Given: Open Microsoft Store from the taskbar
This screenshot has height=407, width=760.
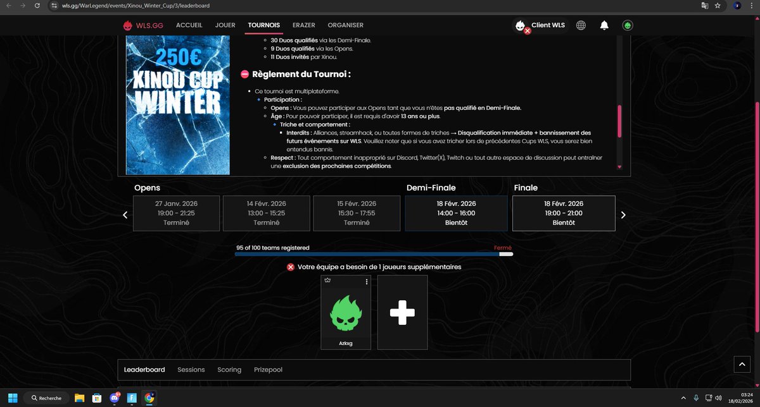Looking at the screenshot, I should pyautogui.click(x=97, y=398).
